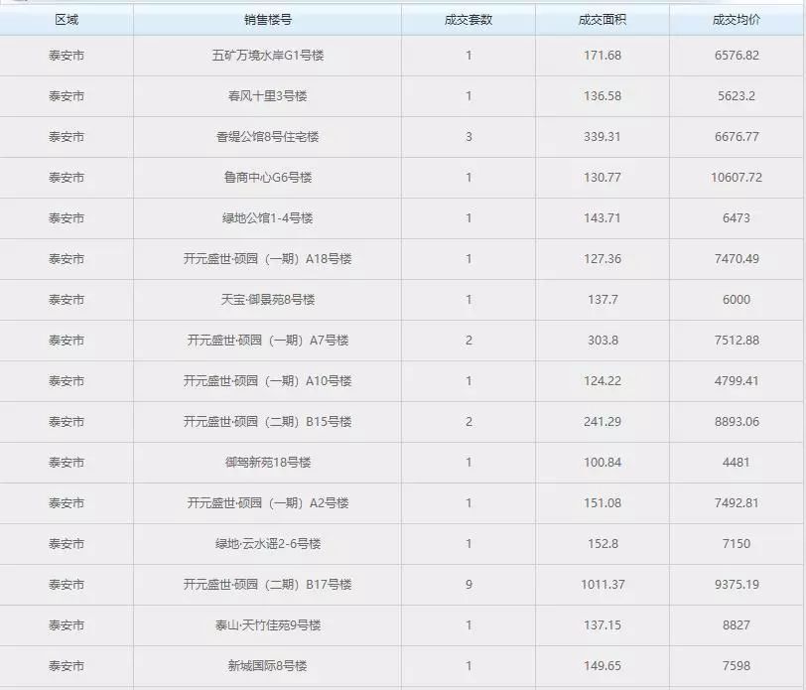Click units sold 9 in B17号楼 row
The image size is (806, 690).
pyautogui.click(x=469, y=585)
